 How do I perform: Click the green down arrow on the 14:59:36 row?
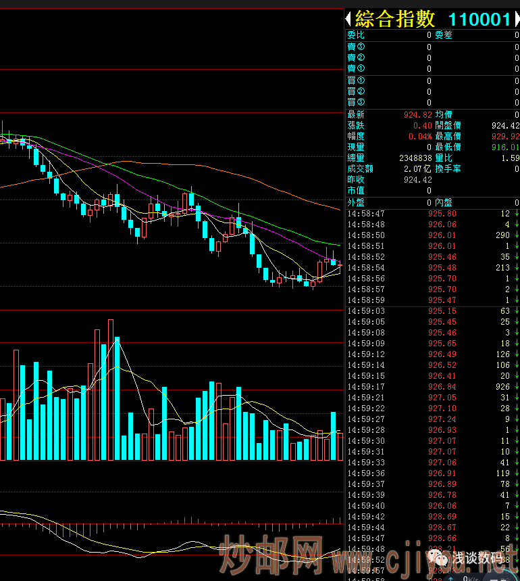[516, 473]
